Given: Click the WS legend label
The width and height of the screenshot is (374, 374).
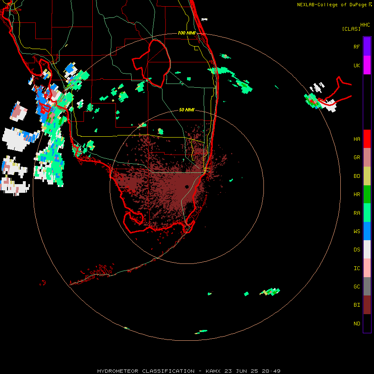Looking at the screenshot, I should (x=357, y=231).
